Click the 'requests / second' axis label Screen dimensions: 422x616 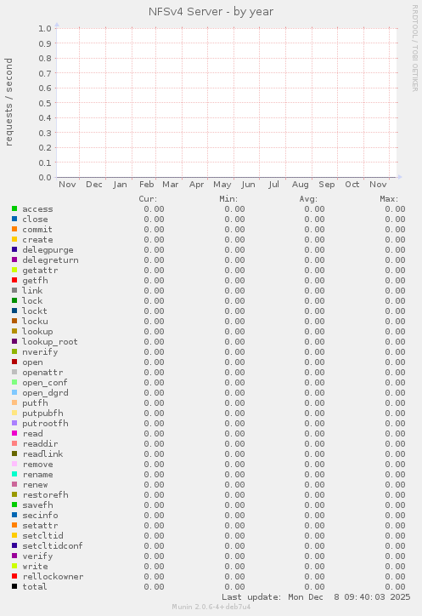[8, 102]
